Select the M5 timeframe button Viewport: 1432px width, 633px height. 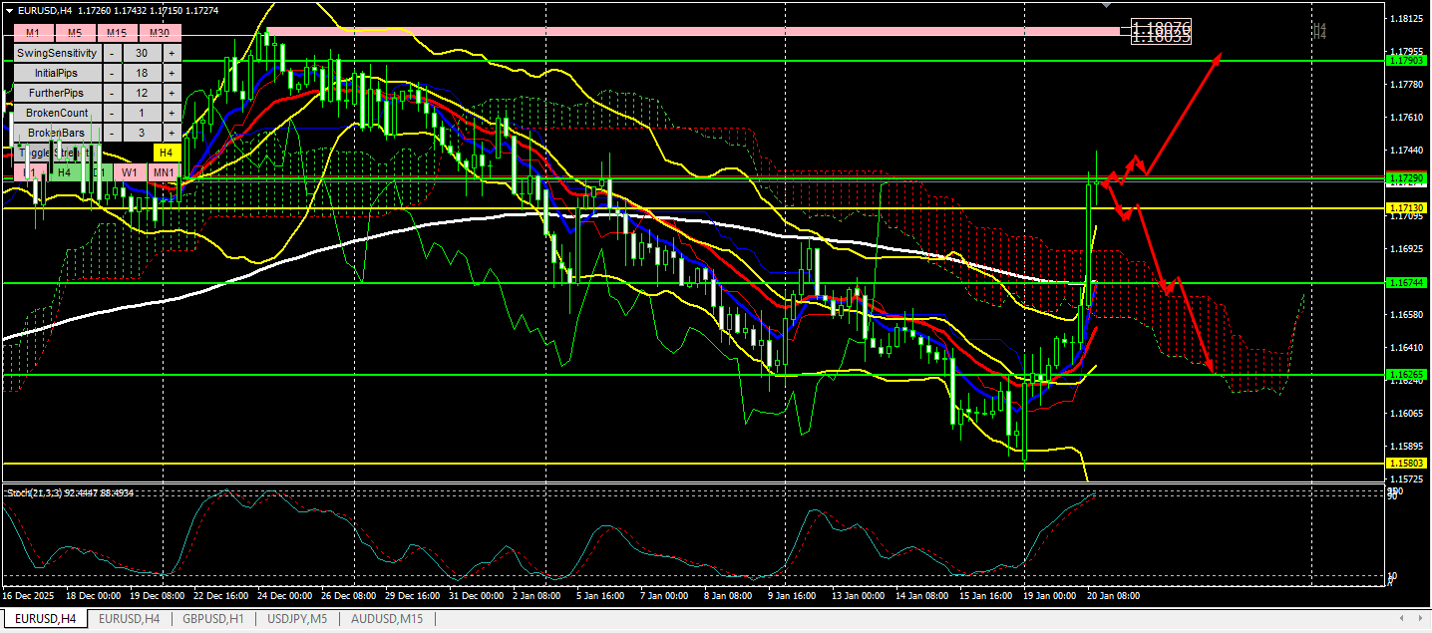click(x=75, y=33)
